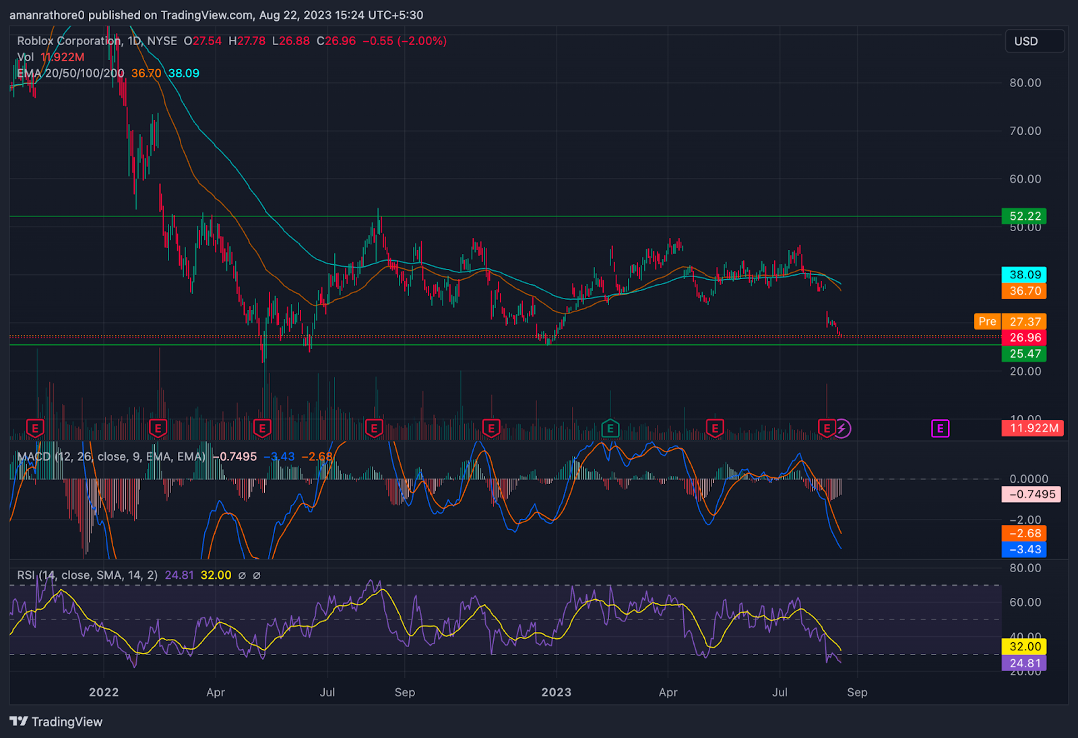Click the purple lightning bolt event icon
The height and width of the screenshot is (738, 1078).
point(842,428)
